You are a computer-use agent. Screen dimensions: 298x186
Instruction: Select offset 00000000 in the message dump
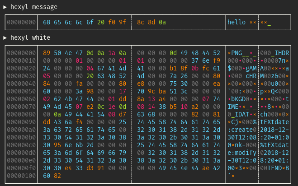pos(21,22)
